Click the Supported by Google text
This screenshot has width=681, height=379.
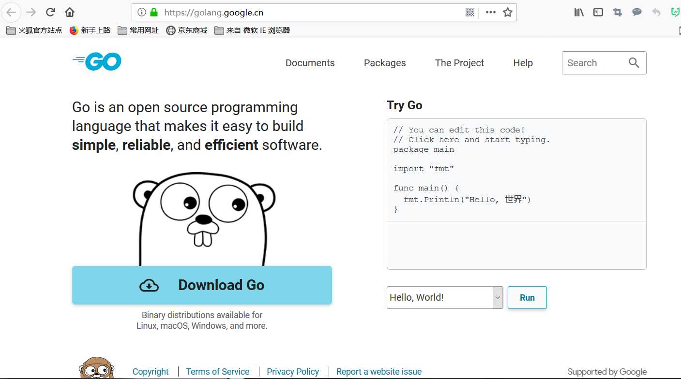click(x=607, y=372)
